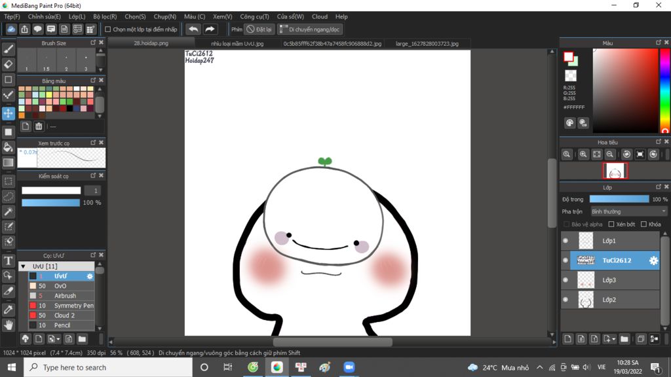Switch to the 28.hoidap.png tab
This screenshot has width=671, height=377.
point(151,44)
